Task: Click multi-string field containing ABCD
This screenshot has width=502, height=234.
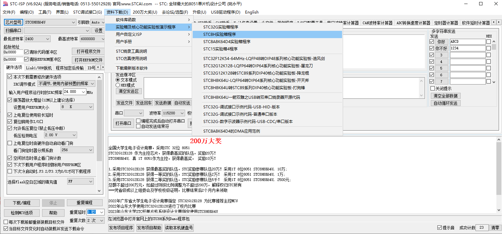Action: coord(467,42)
